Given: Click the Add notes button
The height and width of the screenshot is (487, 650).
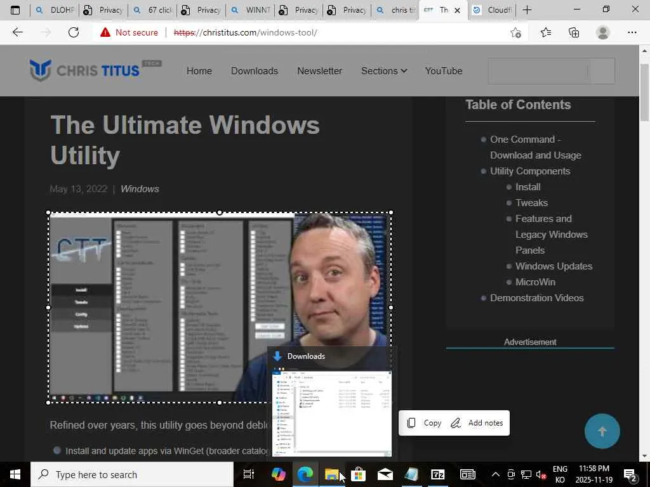Looking at the screenshot, I should 477,423.
